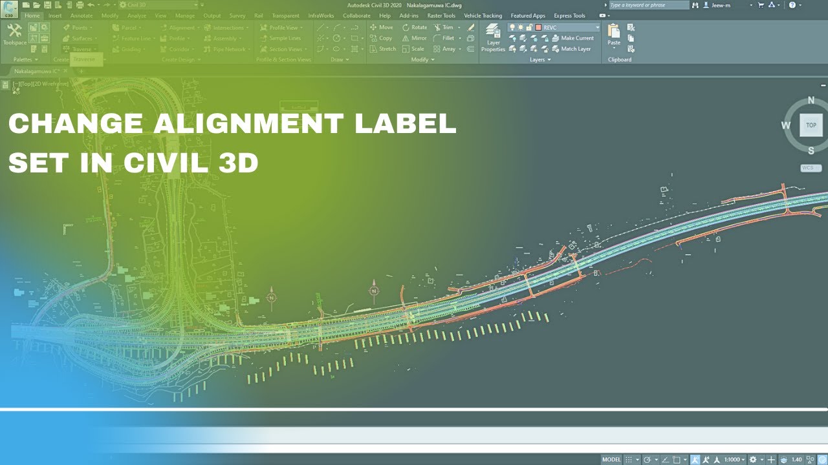Click the TOP face of ViewCube
This screenshot has width=828, height=465.
point(811,125)
